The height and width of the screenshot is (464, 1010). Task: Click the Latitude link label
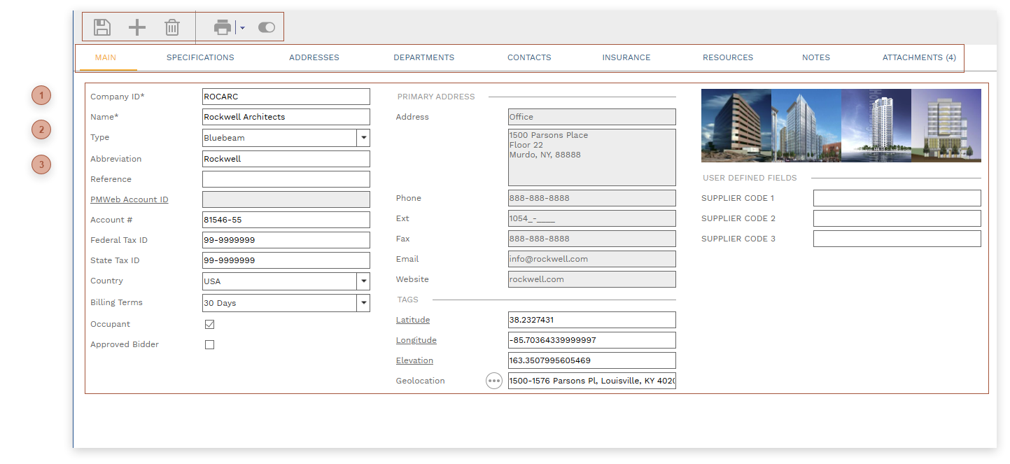(413, 320)
